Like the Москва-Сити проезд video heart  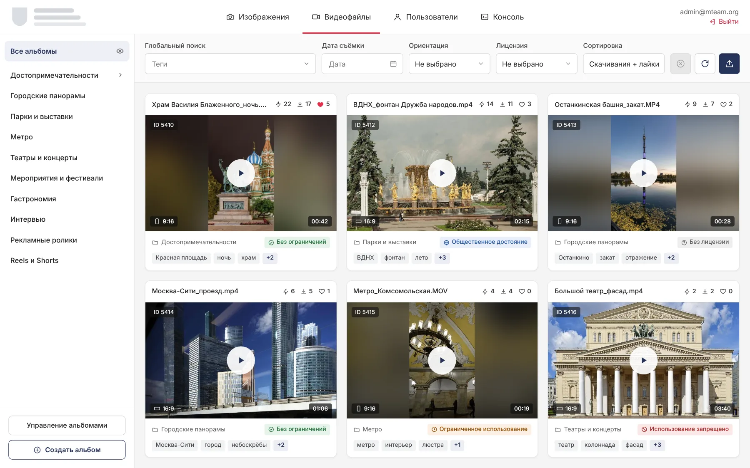322,292
